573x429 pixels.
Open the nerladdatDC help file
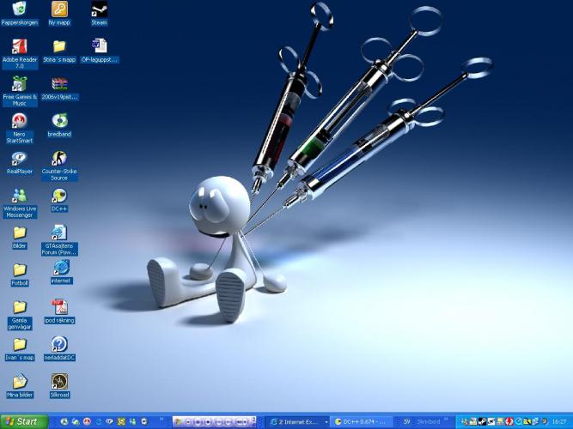click(59, 343)
